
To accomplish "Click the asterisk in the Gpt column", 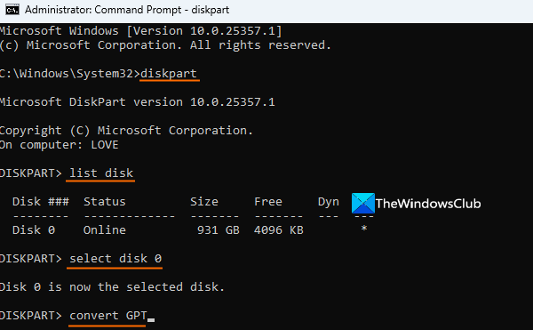I will tap(364, 229).
